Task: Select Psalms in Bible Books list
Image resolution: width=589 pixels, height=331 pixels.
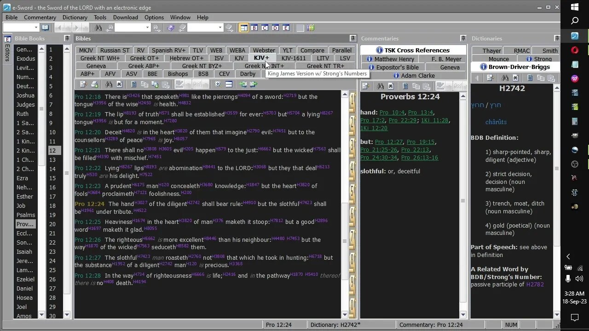Action: tap(26, 215)
